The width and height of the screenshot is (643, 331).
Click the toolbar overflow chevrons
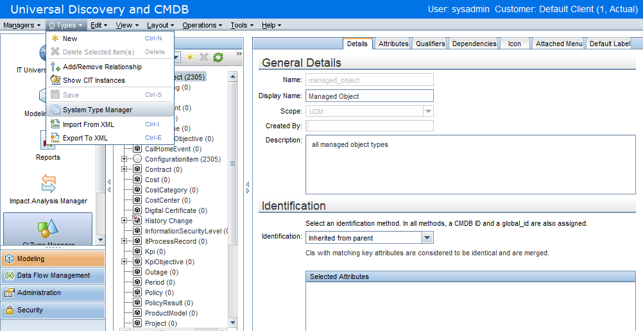pos(239,54)
